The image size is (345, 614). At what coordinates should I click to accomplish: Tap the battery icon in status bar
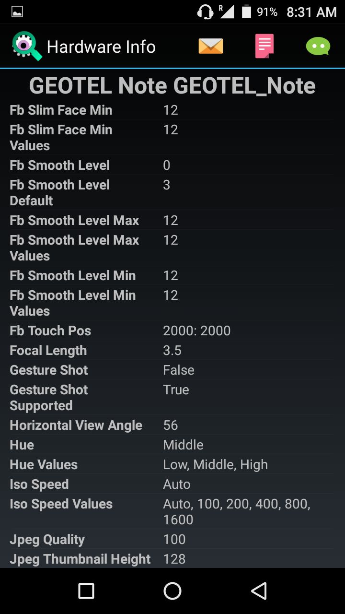(x=246, y=12)
